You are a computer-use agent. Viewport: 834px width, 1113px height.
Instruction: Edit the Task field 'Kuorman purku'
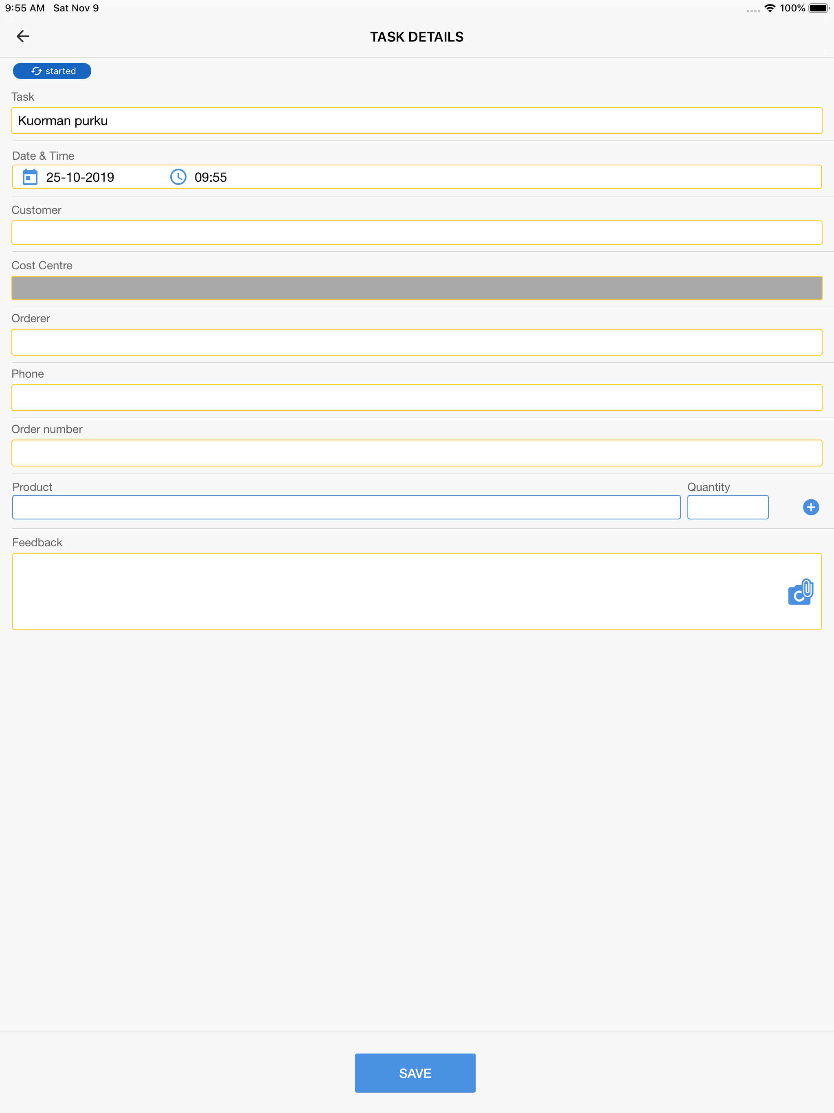pos(417,121)
